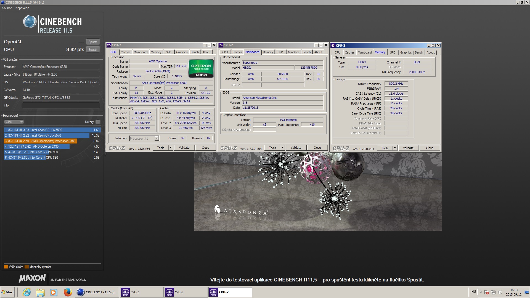Click the NB Frequency value 2000.6 MHz
The height and width of the screenshot is (298, 530).
tap(417, 72)
